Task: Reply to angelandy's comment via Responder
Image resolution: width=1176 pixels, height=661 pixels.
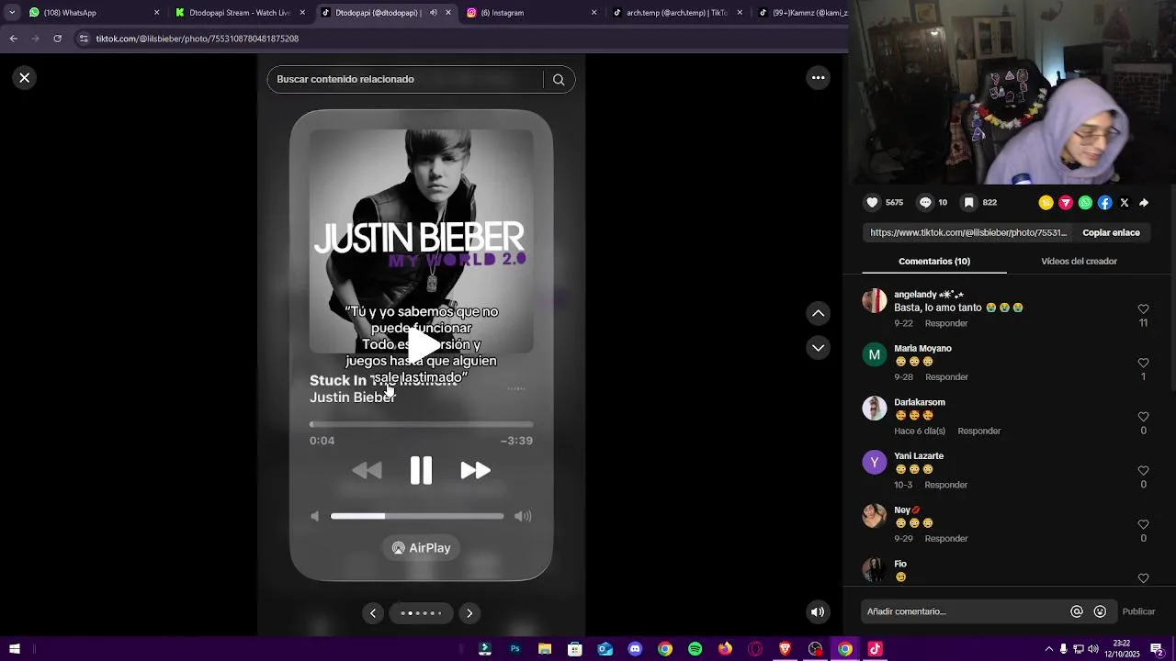Action: [x=946, y=324]
